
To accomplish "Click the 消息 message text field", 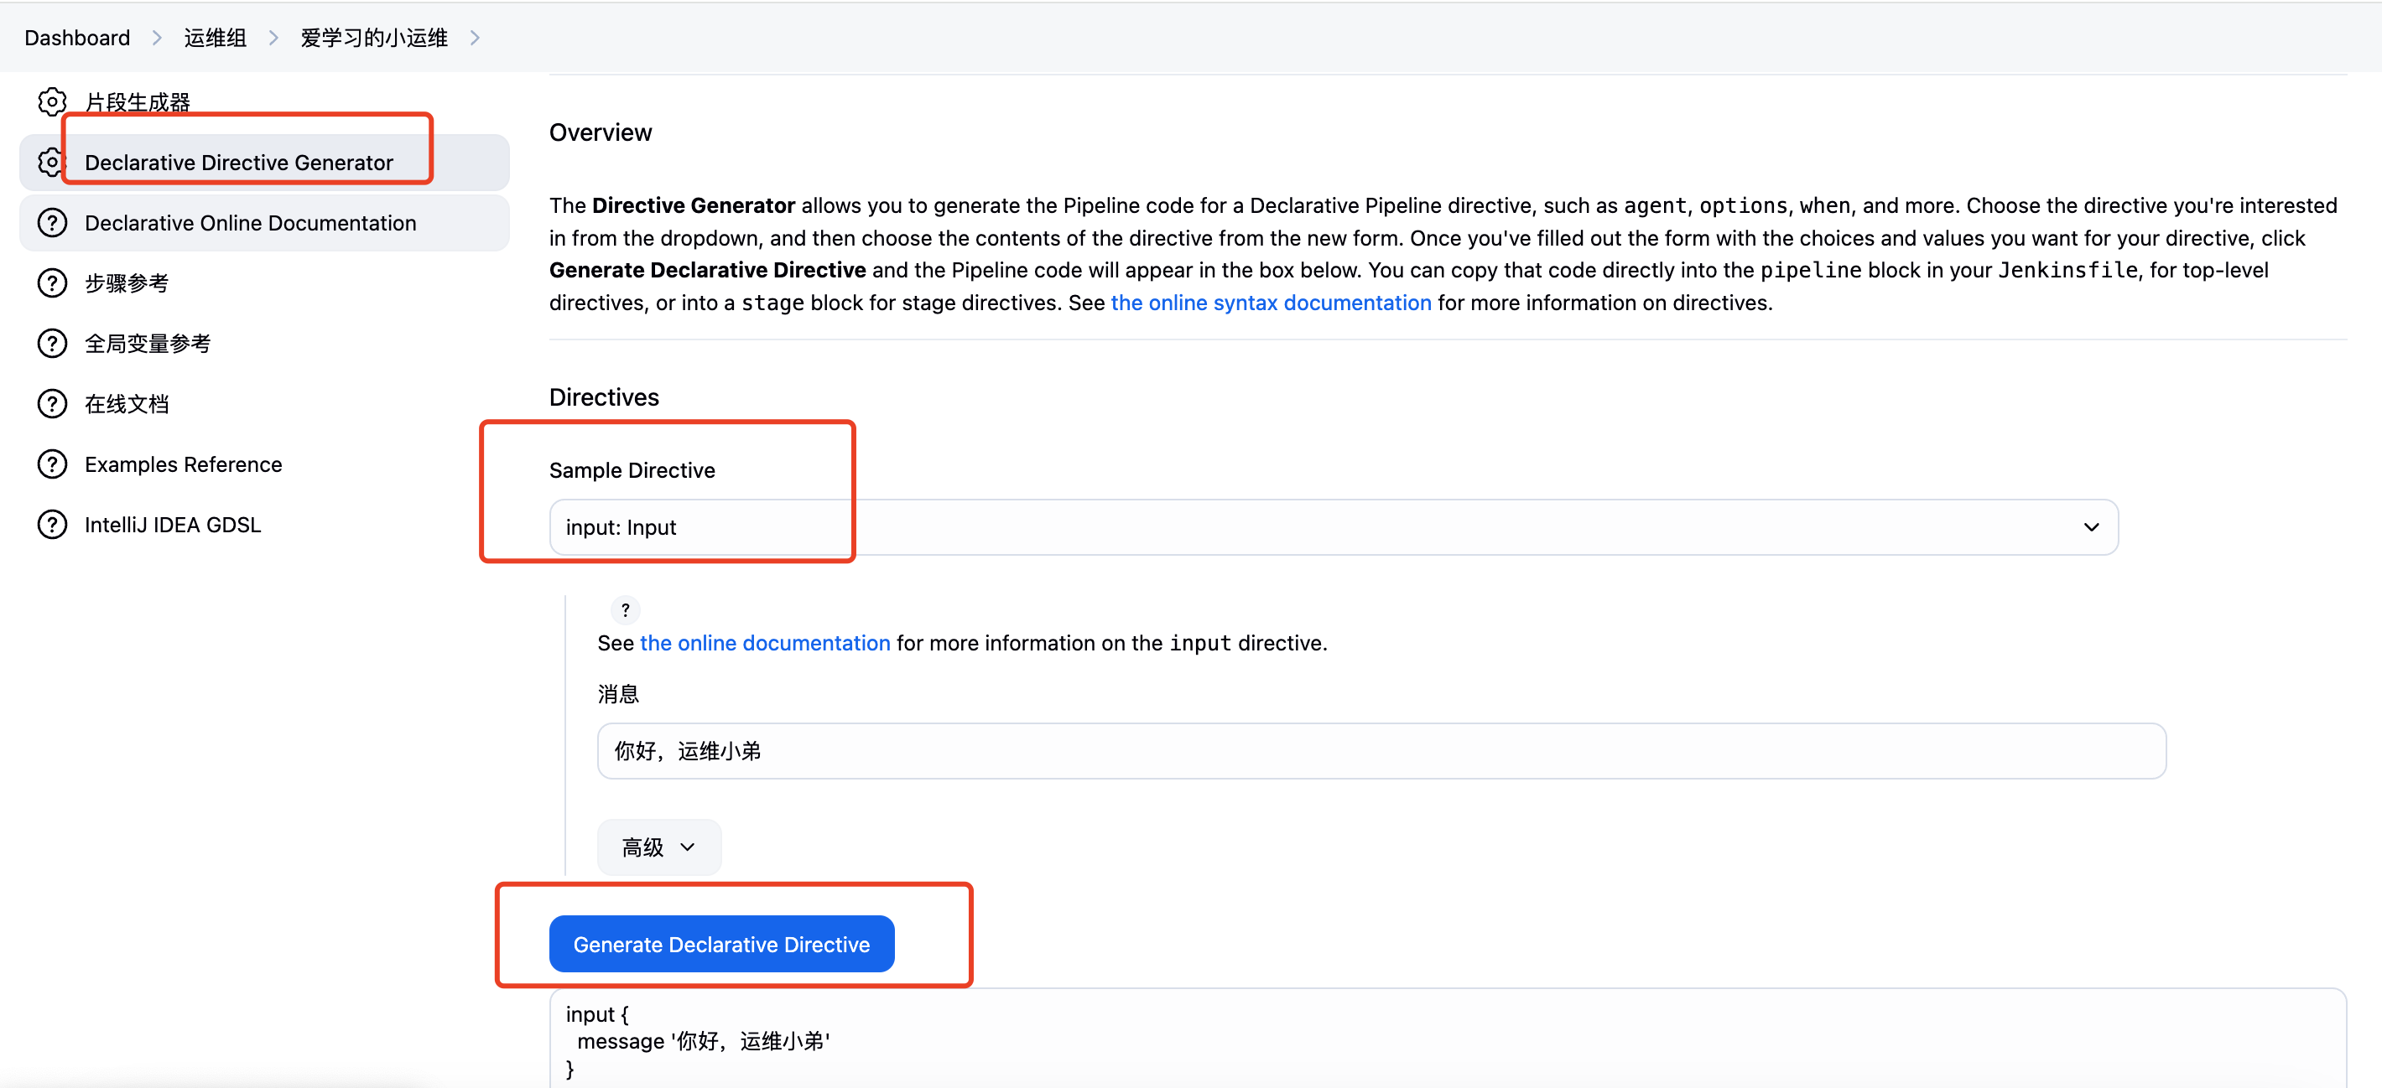I will coord(1381,750).
